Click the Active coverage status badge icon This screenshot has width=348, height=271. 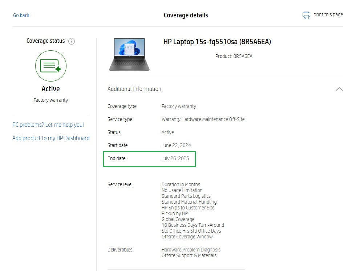[51, 66]
